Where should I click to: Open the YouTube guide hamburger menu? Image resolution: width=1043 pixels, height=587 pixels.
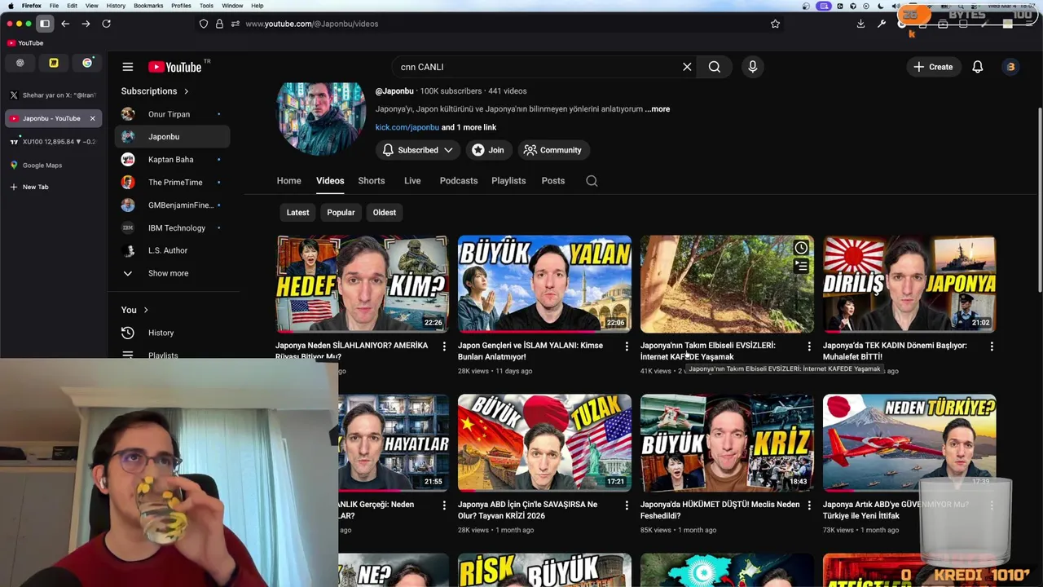coord(128,67)
